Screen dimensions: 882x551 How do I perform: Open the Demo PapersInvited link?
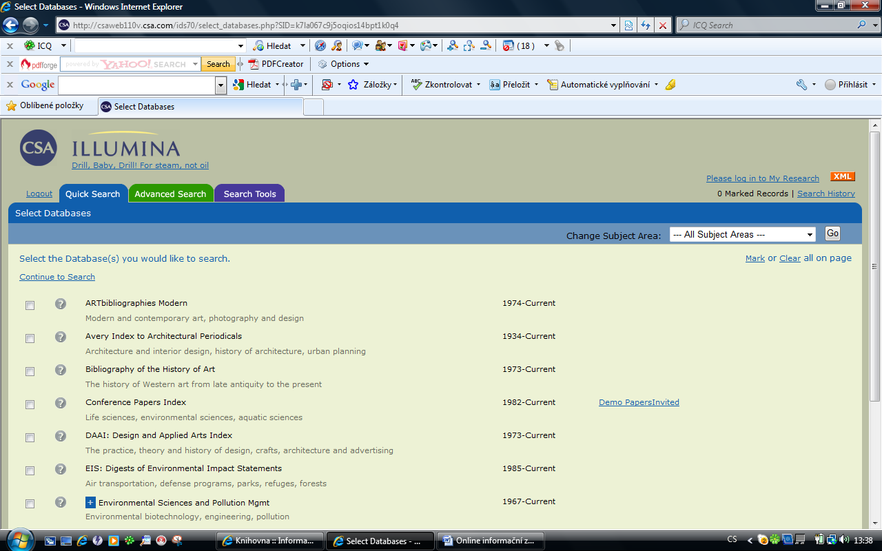coord(639,402)
